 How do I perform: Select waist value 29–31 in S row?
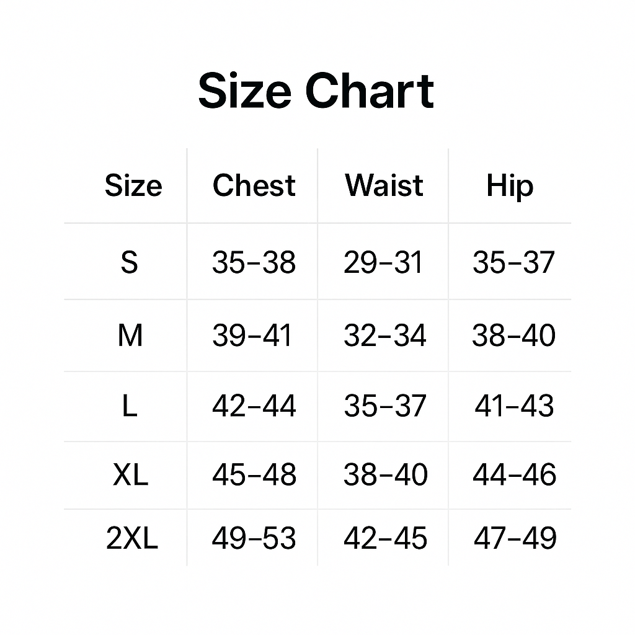pos(383,262)
